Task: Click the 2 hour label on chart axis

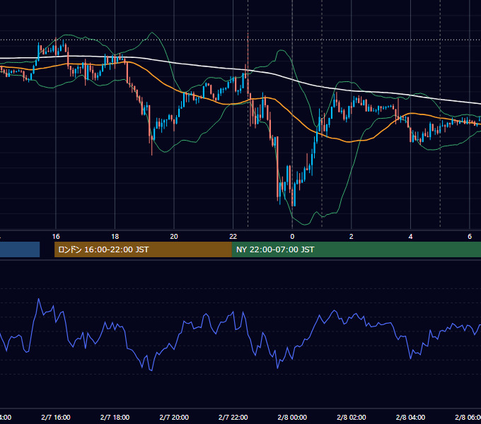Action: coord(352,237)
